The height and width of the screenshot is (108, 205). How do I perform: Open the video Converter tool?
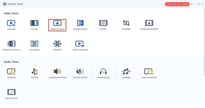[x=11, y=25]
